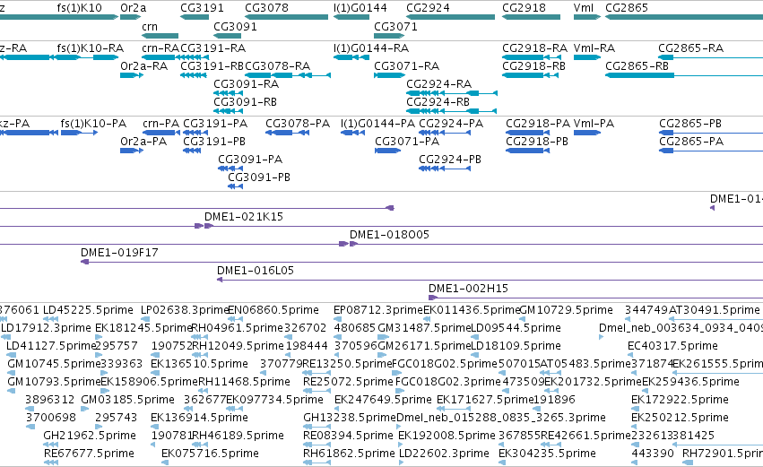Click the CG3091-RA transcript label

[247, 84]
